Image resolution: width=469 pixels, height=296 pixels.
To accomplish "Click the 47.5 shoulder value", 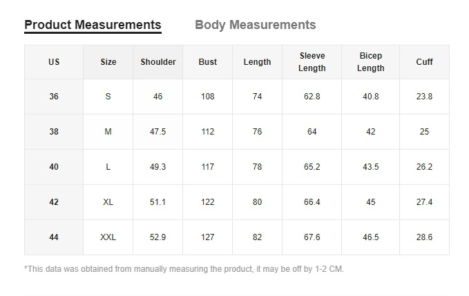I will pyautogui.click(x=158, y=132).
